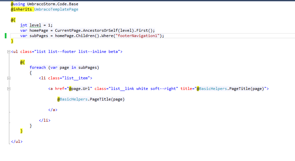
Task: Click the highlighted closing brace before </ul>
Action: 21,131
